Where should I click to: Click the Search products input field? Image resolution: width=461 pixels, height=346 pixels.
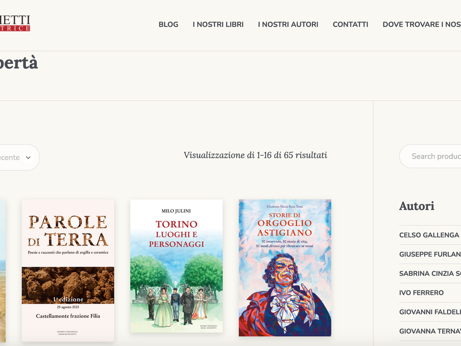coord(430,156)
